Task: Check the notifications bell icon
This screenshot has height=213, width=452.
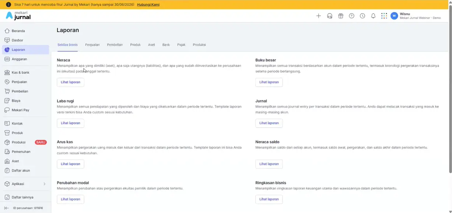Action: (x=373, y=16)
